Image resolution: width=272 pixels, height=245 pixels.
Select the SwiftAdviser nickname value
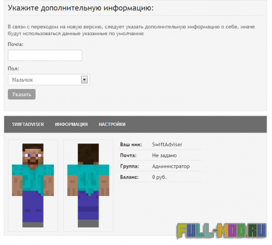[x=167, y=145]
